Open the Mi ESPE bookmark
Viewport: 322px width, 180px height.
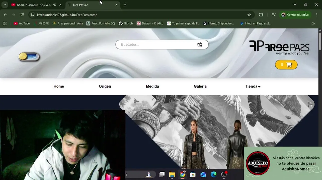(41, 23)
